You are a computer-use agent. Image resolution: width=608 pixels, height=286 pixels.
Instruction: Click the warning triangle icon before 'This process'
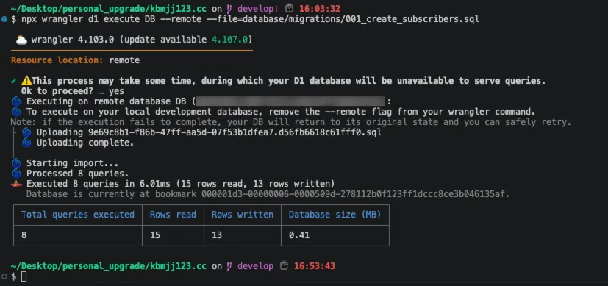coord(26,81)
